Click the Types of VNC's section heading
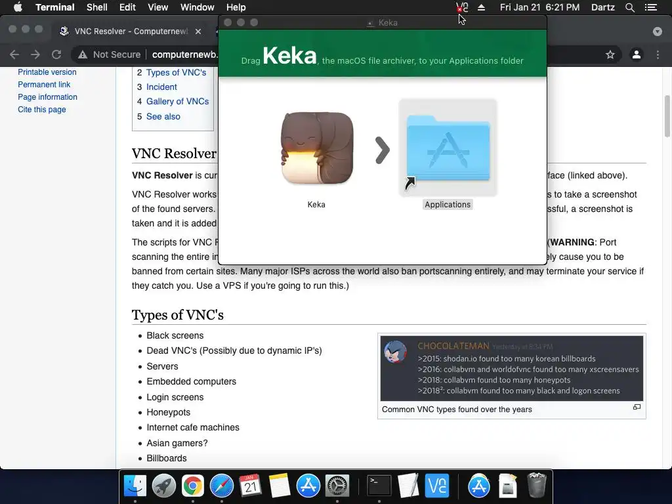The image size is (672, 504). coord(177,315)
